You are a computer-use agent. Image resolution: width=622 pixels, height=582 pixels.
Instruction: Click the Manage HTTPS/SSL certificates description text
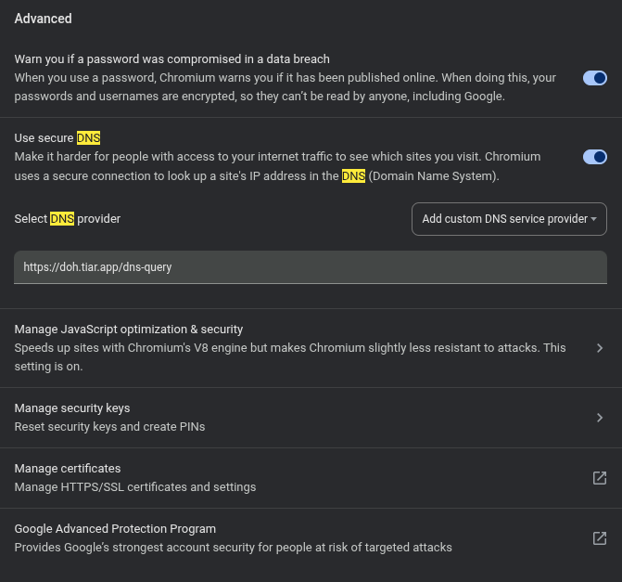coord(135,487)
